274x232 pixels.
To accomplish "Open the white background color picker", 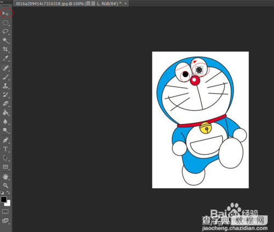I will click(8, 204).
